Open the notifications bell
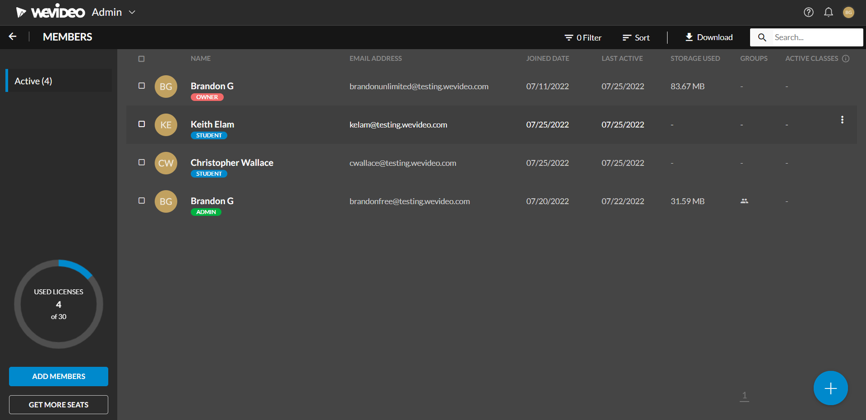Screen dimensions: 866x420 tap(829, 12)
